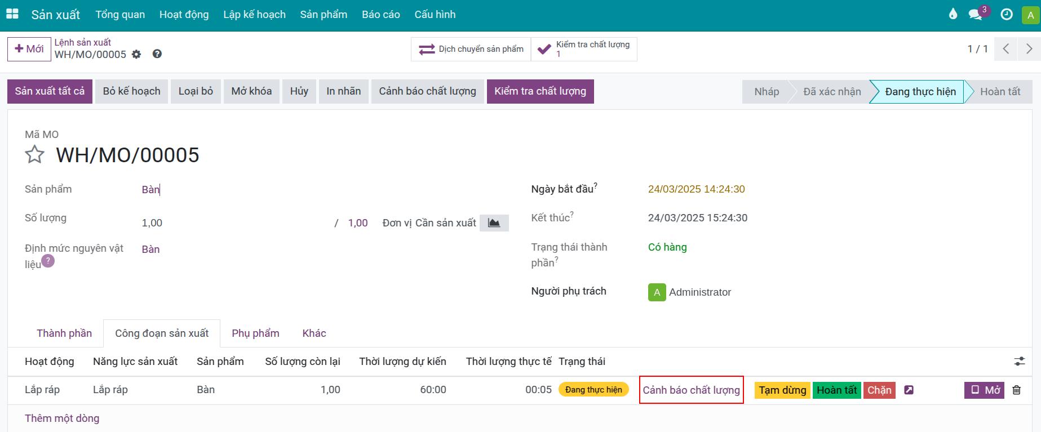Click Cảnh báo chất lượng in header toolbar

[x=427, y=91]
